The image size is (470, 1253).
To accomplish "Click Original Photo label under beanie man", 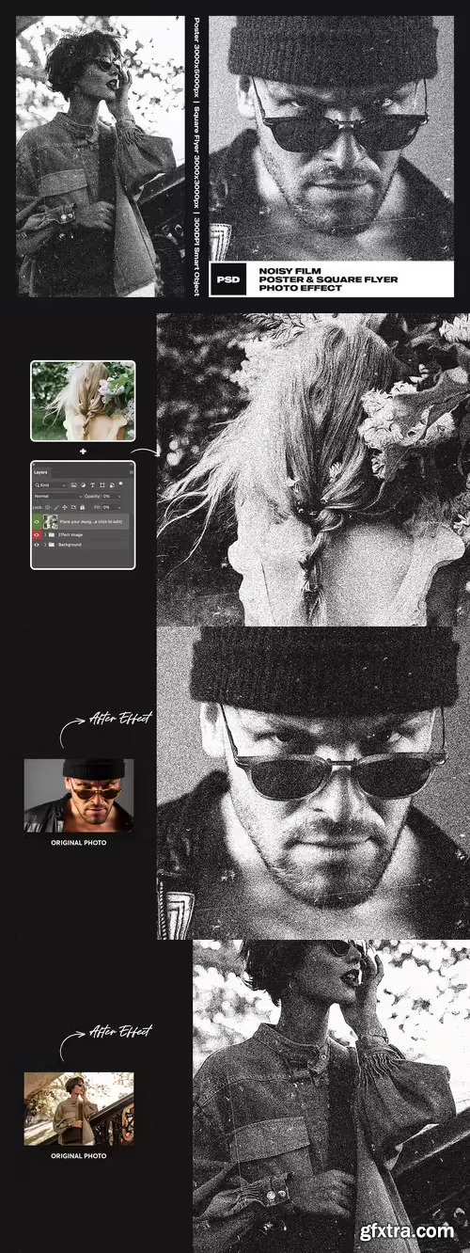I will pos(79,842).
